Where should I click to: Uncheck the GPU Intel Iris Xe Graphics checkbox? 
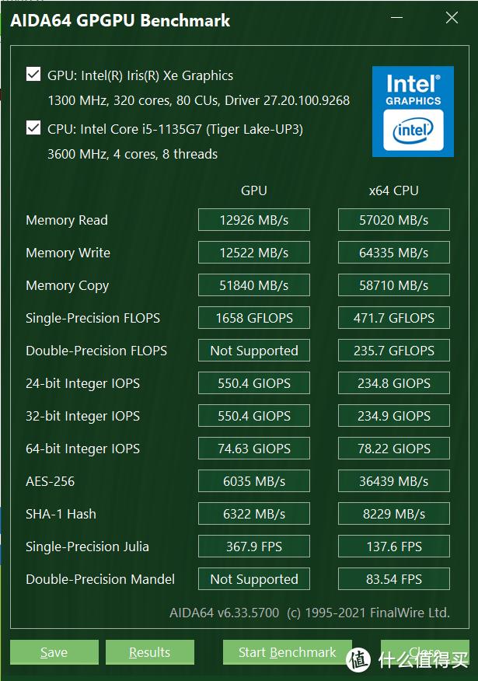pyautogui.click(x=33, y=74)
